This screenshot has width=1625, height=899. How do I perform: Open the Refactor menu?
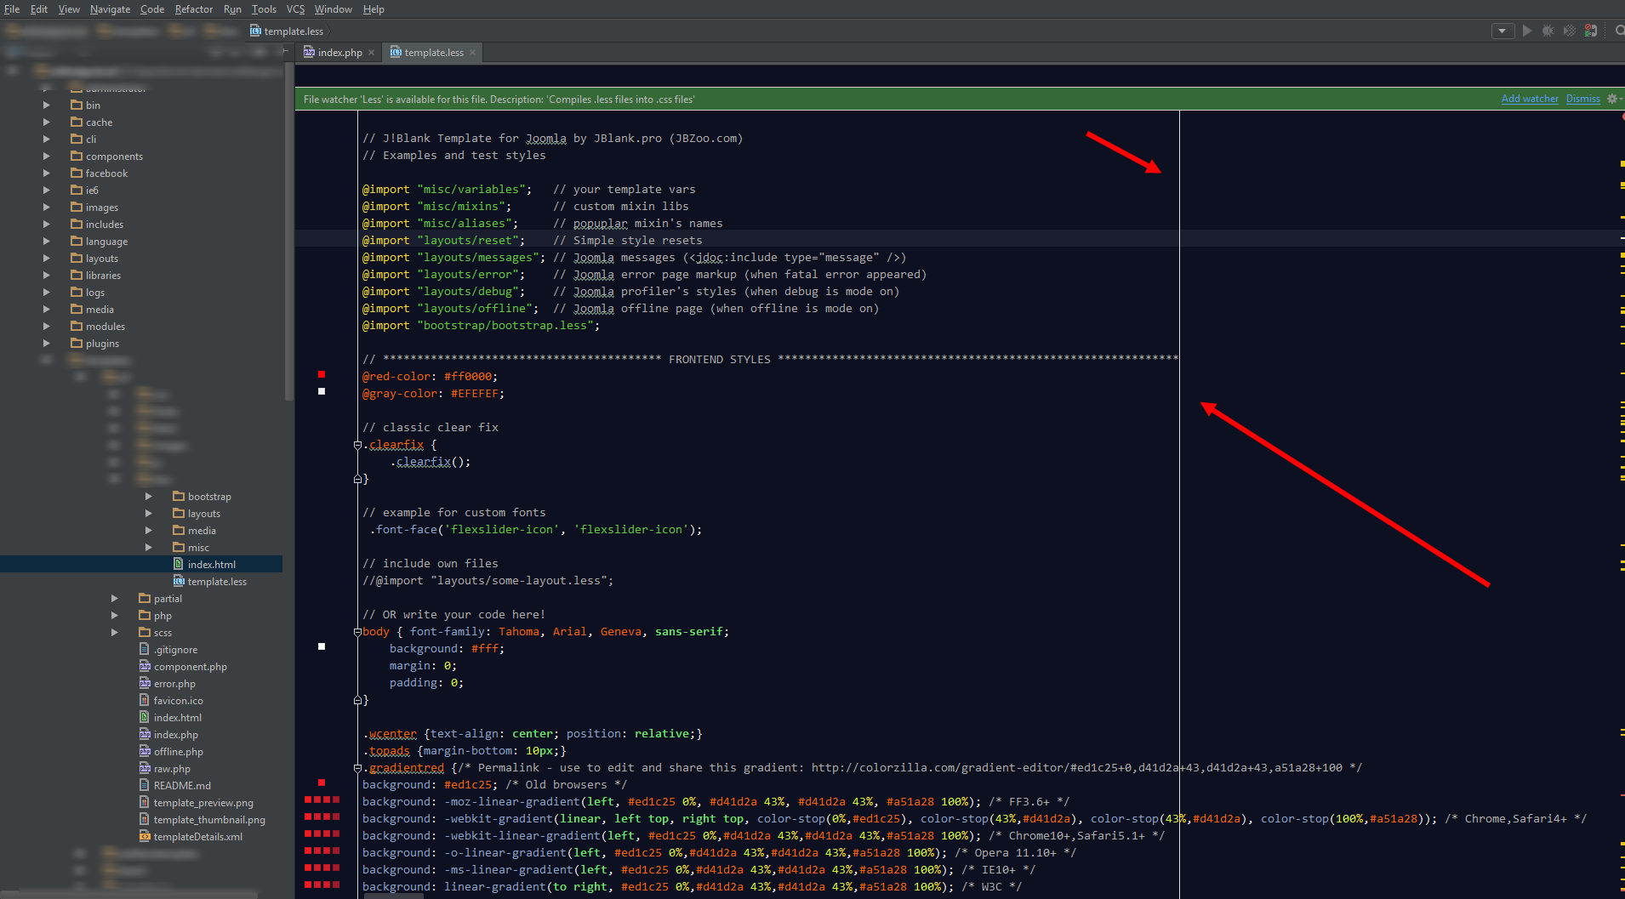[x=194, y=9]
